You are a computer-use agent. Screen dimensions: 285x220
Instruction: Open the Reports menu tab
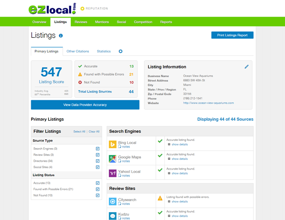(166, 22)
